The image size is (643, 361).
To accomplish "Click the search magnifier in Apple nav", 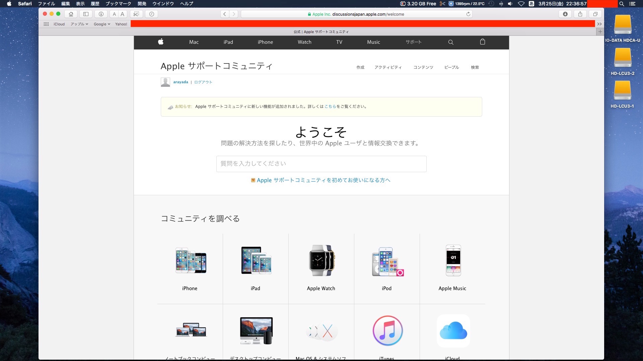I will [451, 42].
